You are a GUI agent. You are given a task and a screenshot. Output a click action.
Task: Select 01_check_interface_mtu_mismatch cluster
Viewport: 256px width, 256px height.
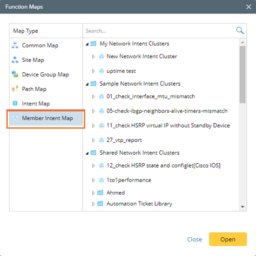point(151,96)
